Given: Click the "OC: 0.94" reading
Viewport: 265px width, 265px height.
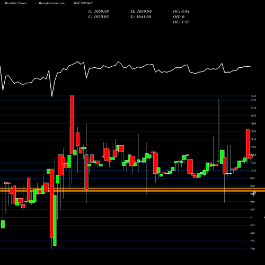Looking at the screenshot, I should coord(181,12).
